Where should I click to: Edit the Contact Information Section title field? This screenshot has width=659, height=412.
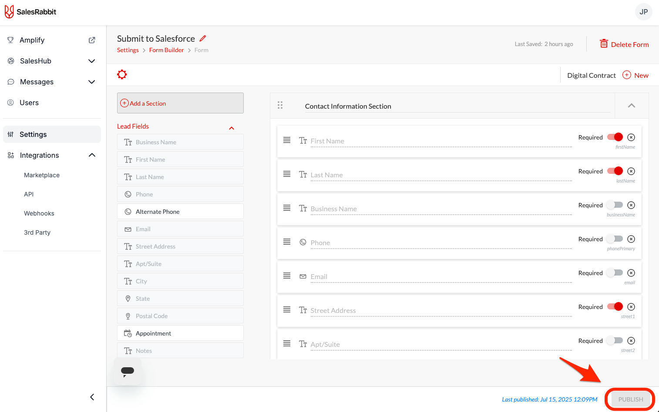point(457,106)
